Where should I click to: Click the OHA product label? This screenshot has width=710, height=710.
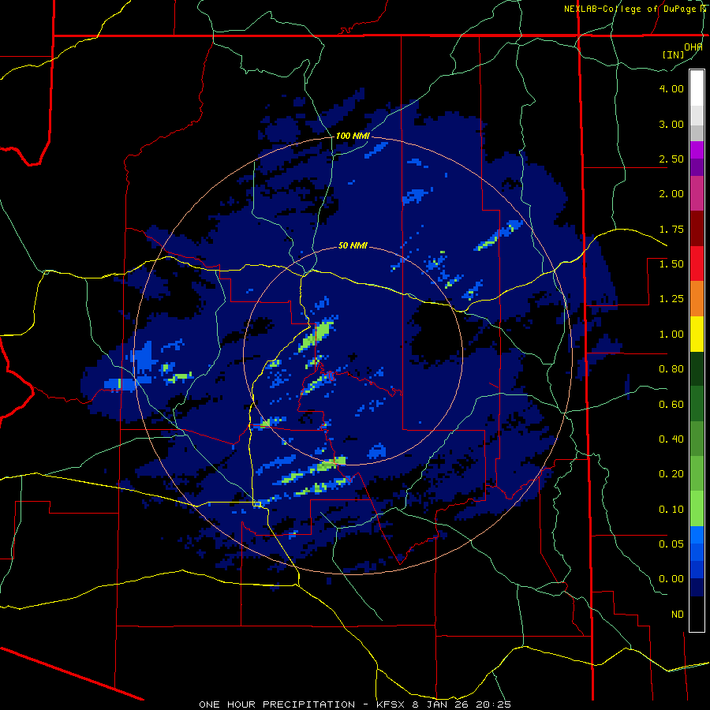(693, 47)
